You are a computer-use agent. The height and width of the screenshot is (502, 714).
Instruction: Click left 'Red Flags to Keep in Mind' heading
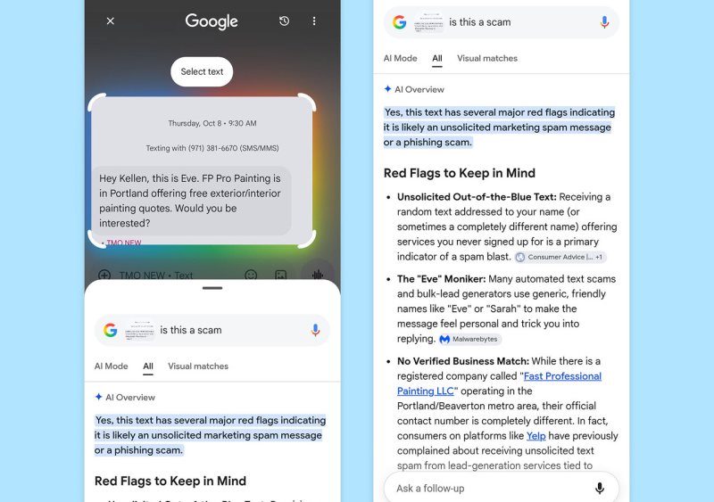pos(170,481)
